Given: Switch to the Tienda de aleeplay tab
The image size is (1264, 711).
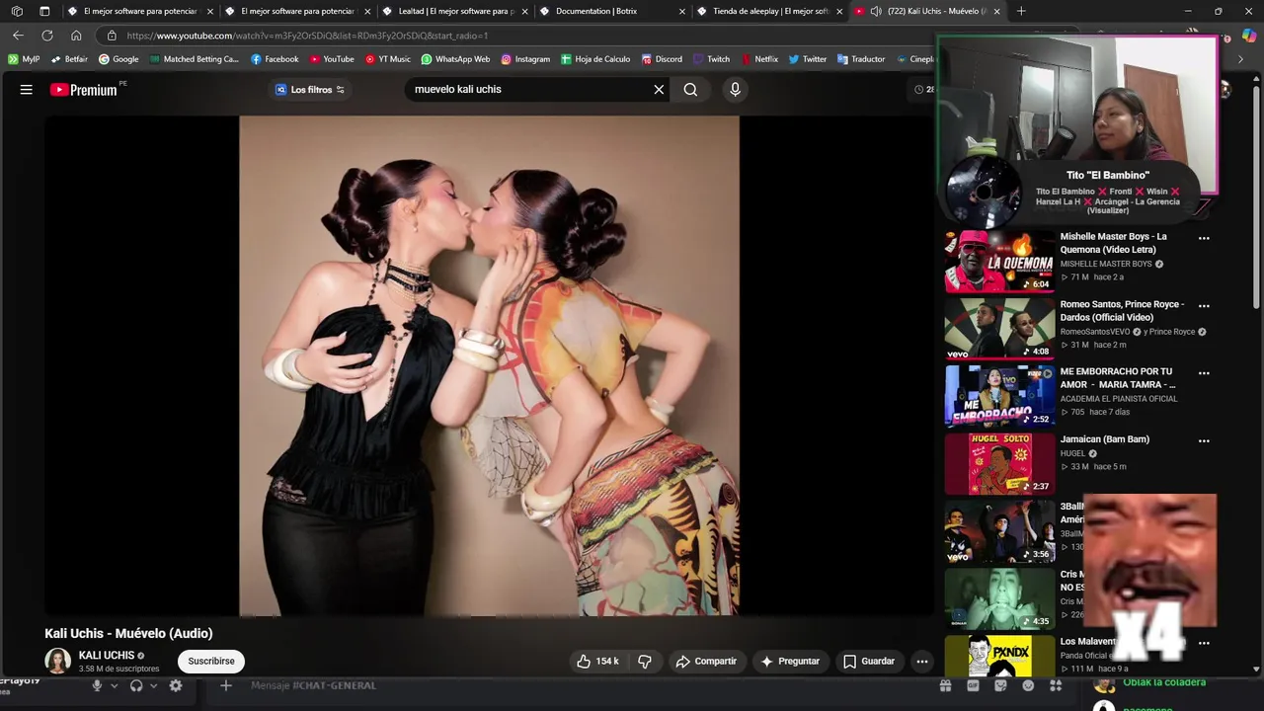Looking at the screenshot, I should point(768,11).
